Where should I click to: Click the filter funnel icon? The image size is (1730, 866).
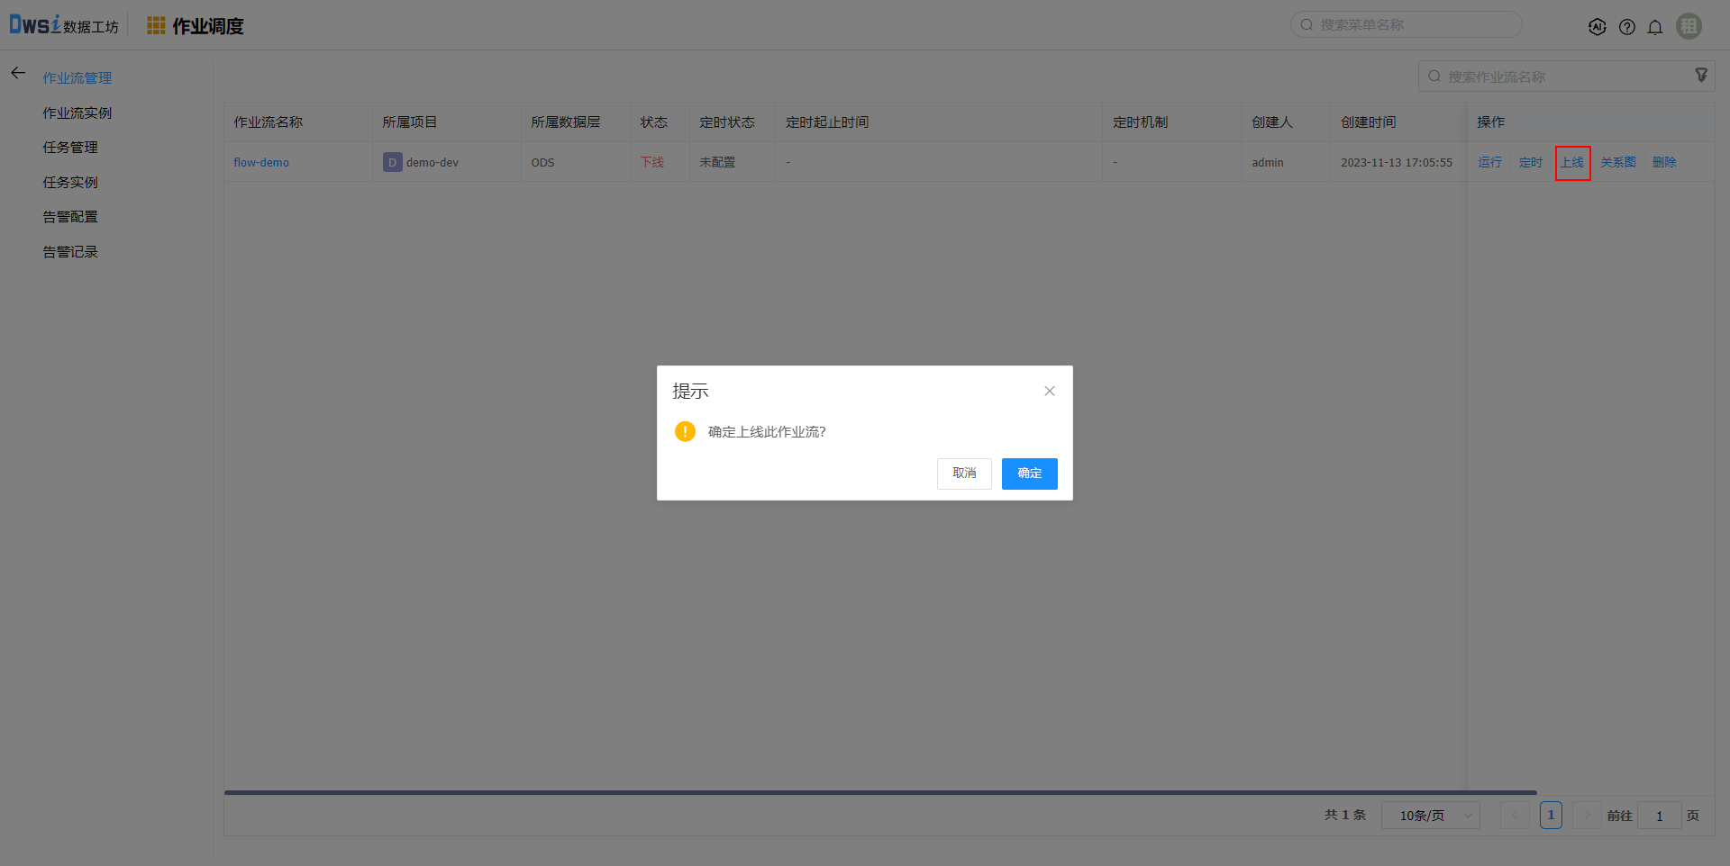pyautogui.click(x=1701, y=76)
